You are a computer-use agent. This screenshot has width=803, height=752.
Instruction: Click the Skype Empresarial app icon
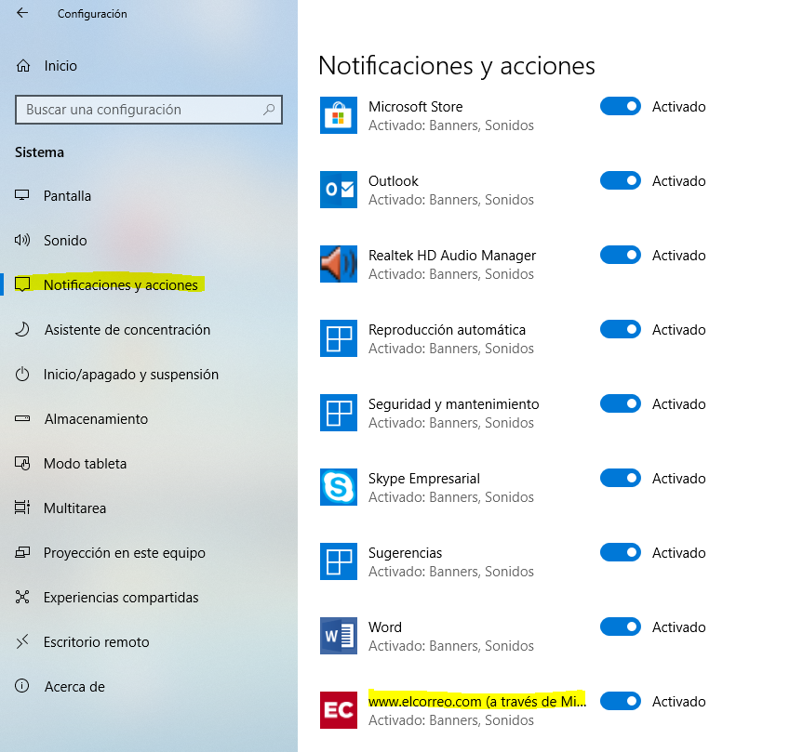pos(339,487)
